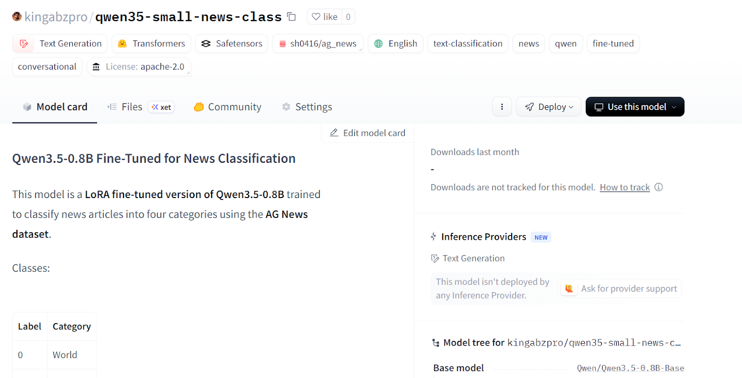
Task: Click the info icon next to How to track
Action: 659,187
